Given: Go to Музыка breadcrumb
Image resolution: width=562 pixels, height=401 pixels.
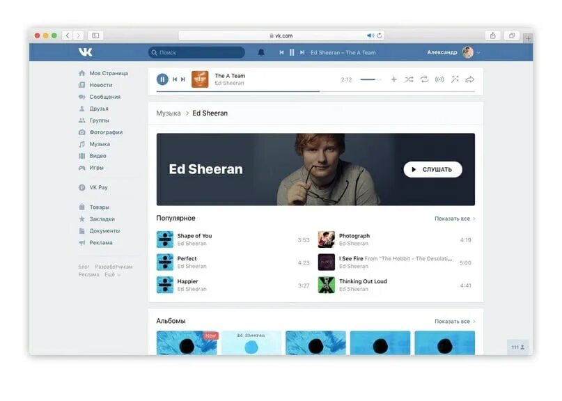Looking at the screenshot, I should 169,113.
